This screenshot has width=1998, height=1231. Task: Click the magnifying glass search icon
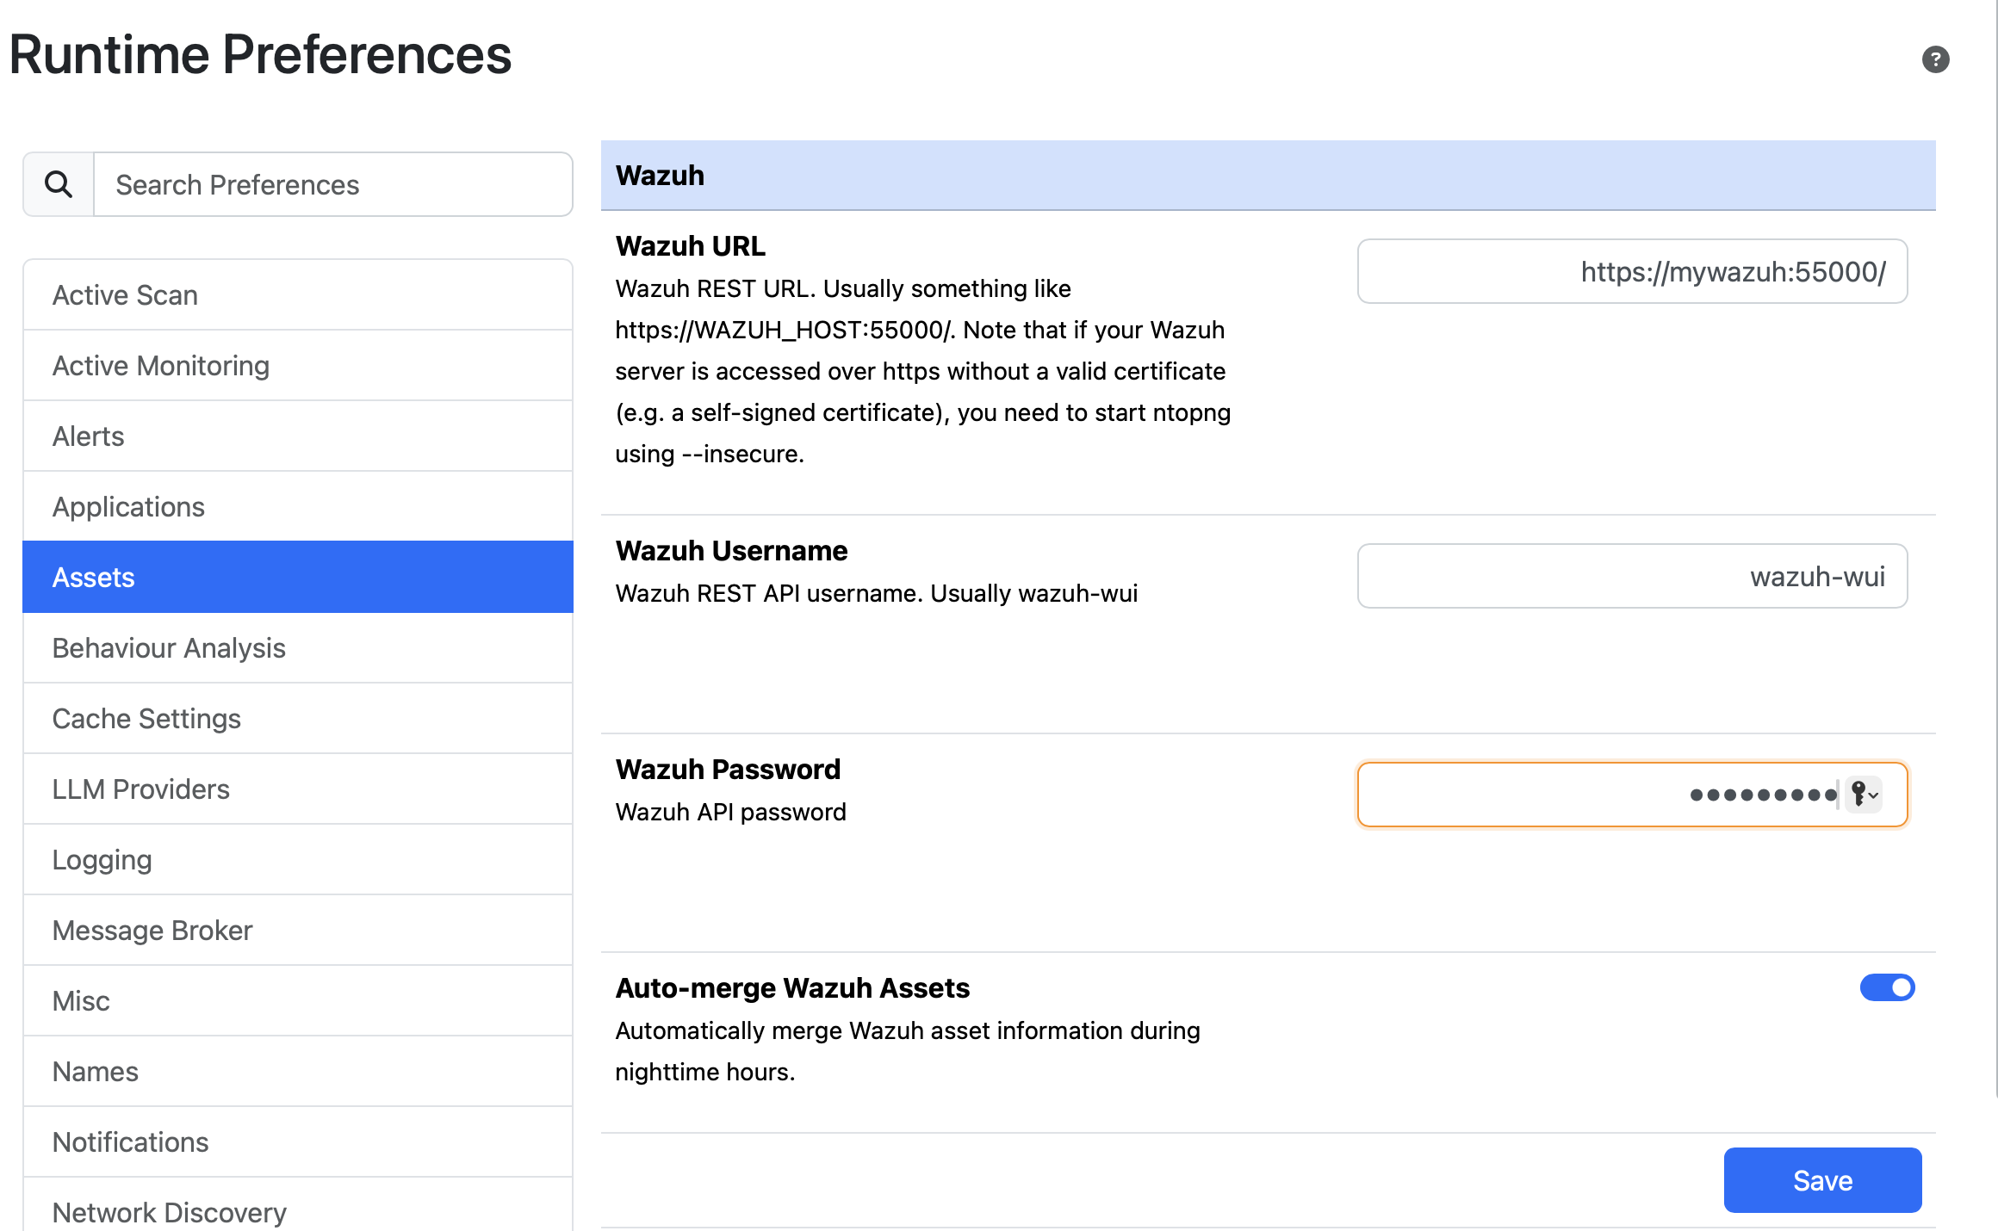click(x=59, y=184)
